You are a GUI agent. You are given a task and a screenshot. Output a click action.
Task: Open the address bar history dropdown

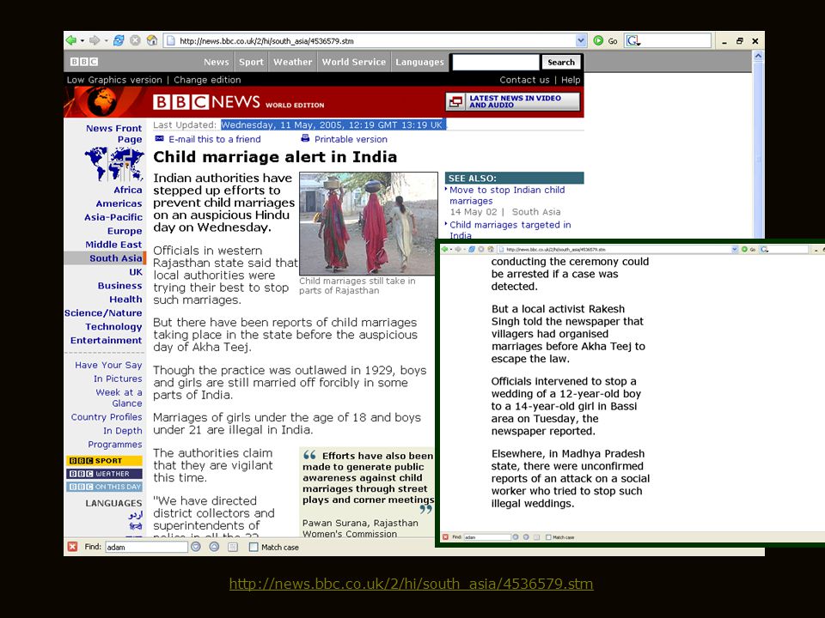[580, 40]
